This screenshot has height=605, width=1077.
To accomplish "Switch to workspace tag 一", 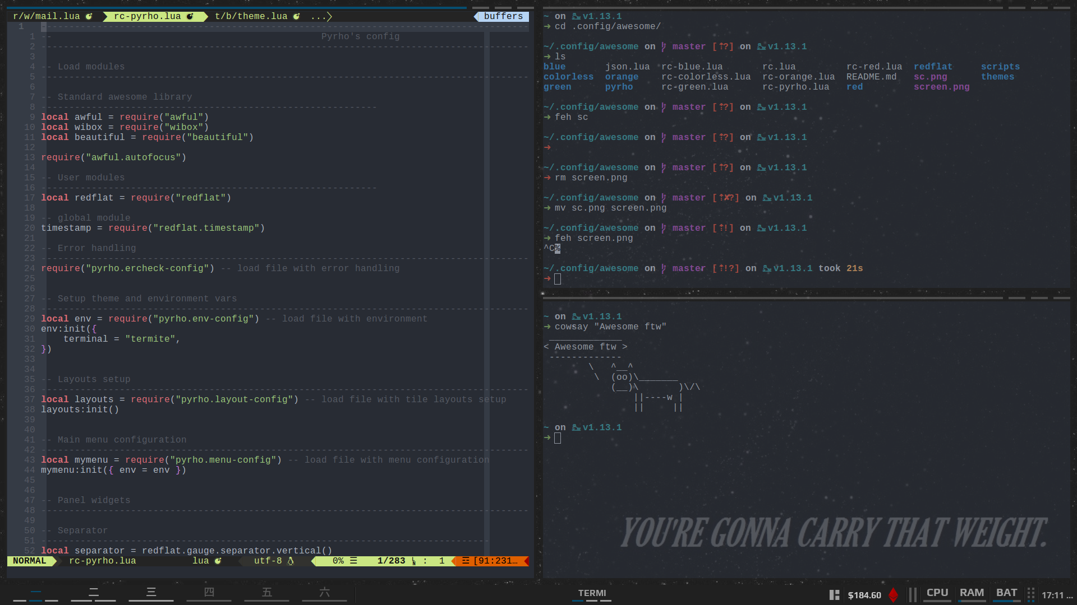I will (x=36, y=593).
